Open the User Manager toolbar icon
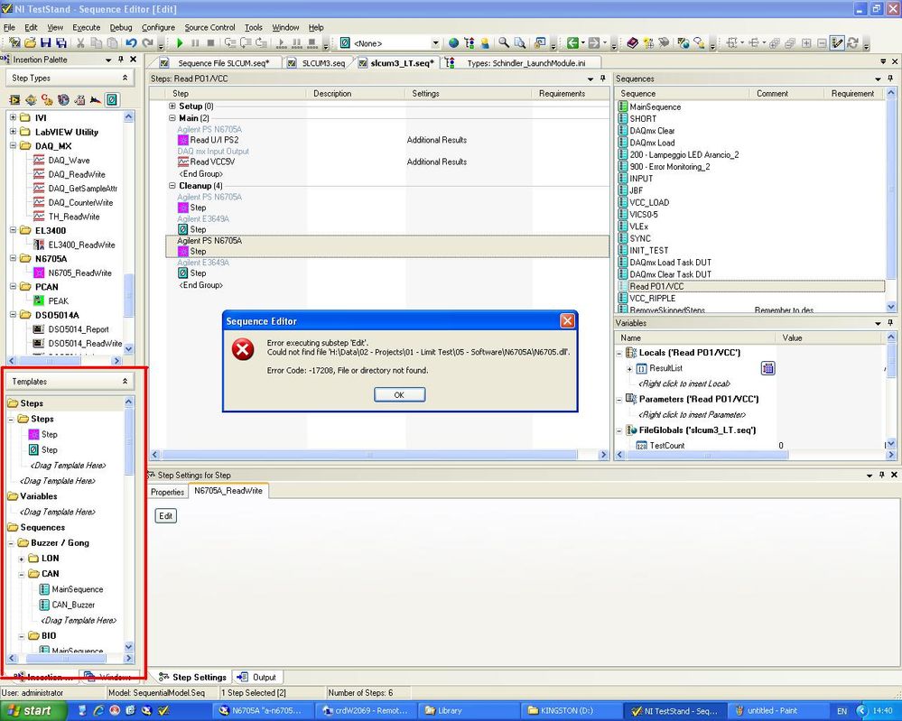Screen dimensions: 902x721 click(485, 43)
